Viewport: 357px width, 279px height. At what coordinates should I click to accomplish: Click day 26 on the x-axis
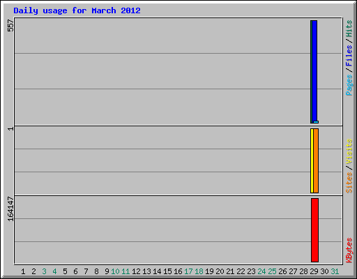pyautogui.click(x=283, y=271)
